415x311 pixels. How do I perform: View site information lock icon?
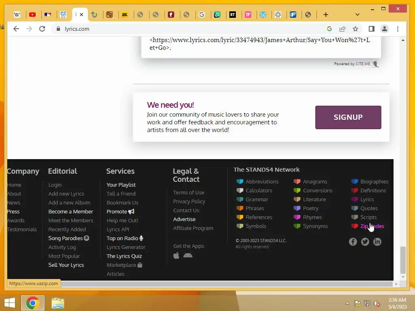pyautogui.click(x=58, y=29)
